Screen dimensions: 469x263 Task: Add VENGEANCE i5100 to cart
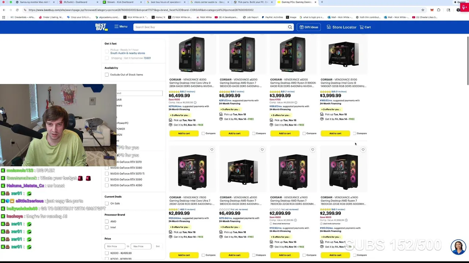click(335, 133)
